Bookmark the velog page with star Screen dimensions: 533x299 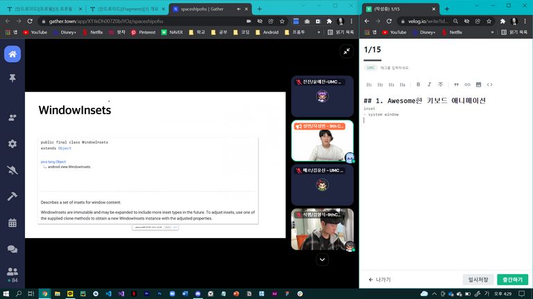point(489,21)
